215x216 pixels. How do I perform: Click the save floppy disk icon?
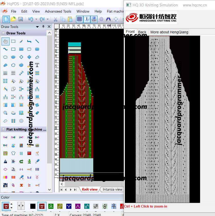[x=21, y=19]
